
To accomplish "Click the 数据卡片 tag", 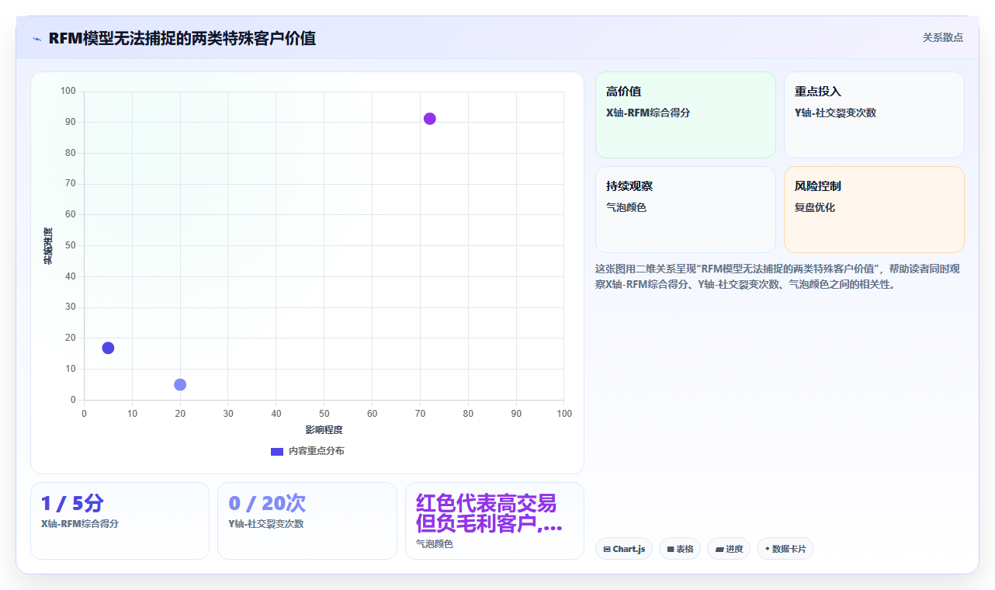I will [785, 549].
